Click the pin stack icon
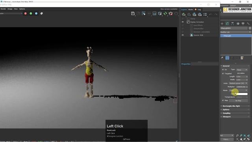 tap(222, 58)
